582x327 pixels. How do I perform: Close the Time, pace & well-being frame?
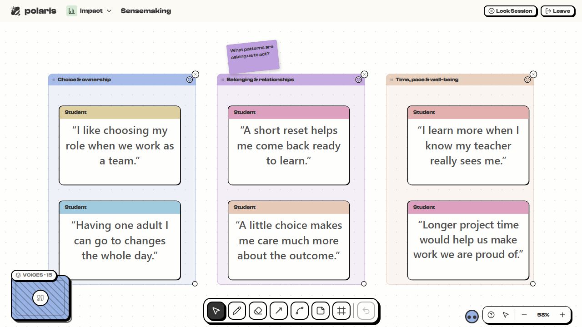(533, 74)
